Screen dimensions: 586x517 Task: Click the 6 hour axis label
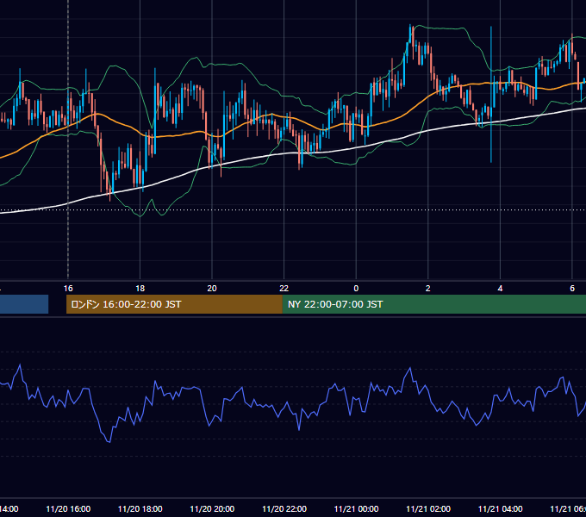pyautogui.click(x=572, y=289)
